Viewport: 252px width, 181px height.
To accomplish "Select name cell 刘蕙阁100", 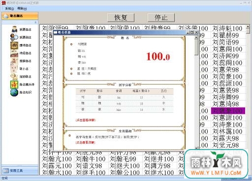I will 228,49.
